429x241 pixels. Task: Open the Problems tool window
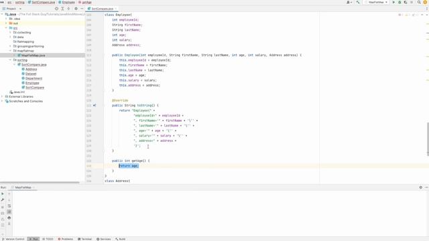[66, 239]
